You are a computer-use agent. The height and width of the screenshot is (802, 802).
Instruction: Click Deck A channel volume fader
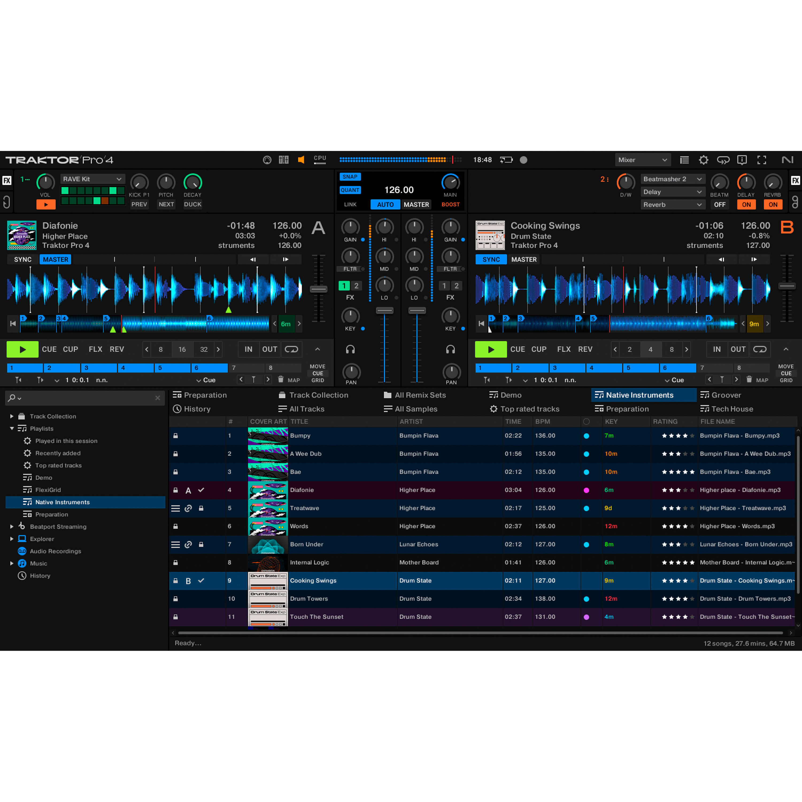click(x=384, y=310)
